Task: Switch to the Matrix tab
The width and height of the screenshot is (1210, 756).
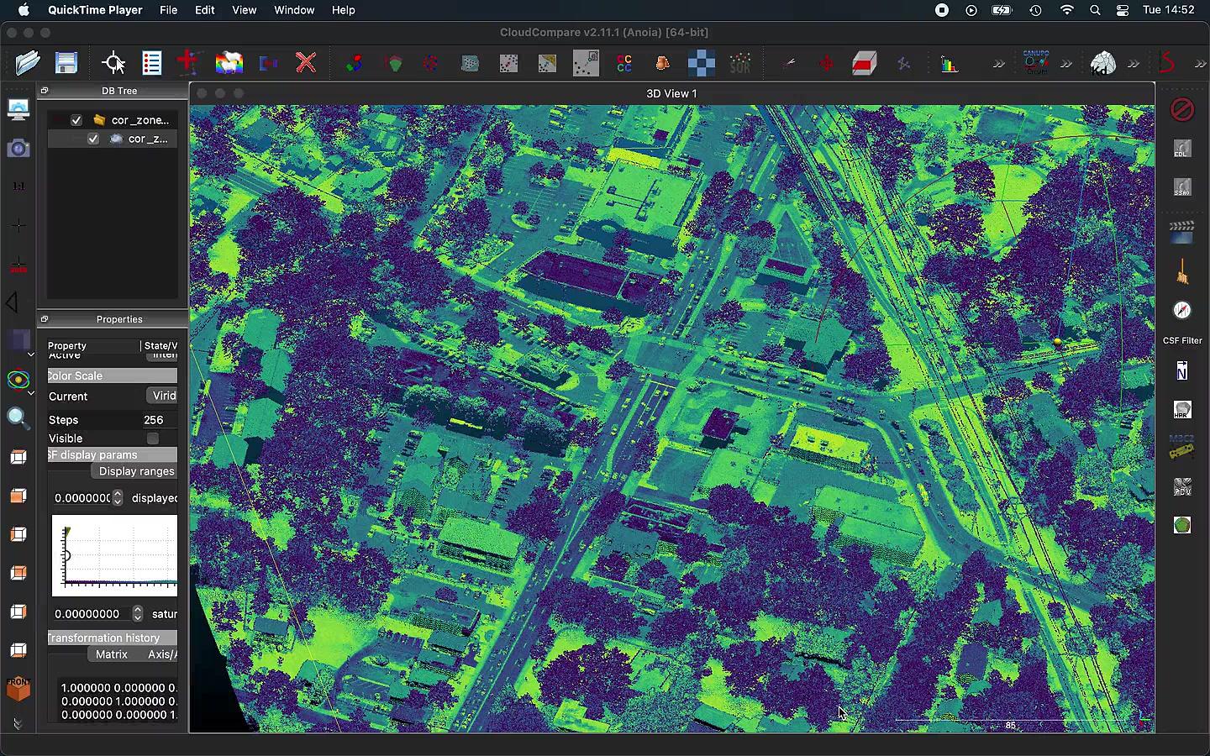Action: point(112,654)
